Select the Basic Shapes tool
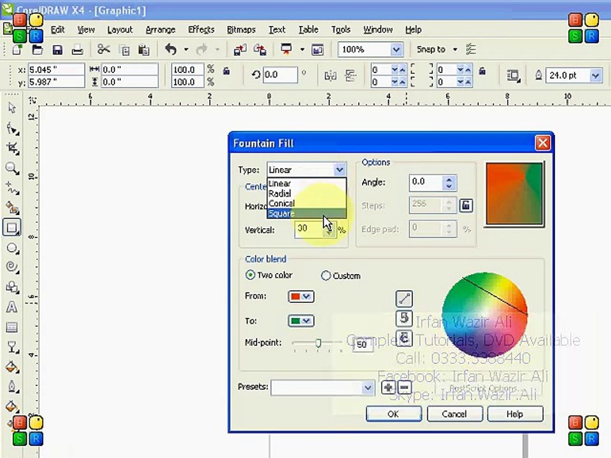The image size is (611, 458). 12,288
